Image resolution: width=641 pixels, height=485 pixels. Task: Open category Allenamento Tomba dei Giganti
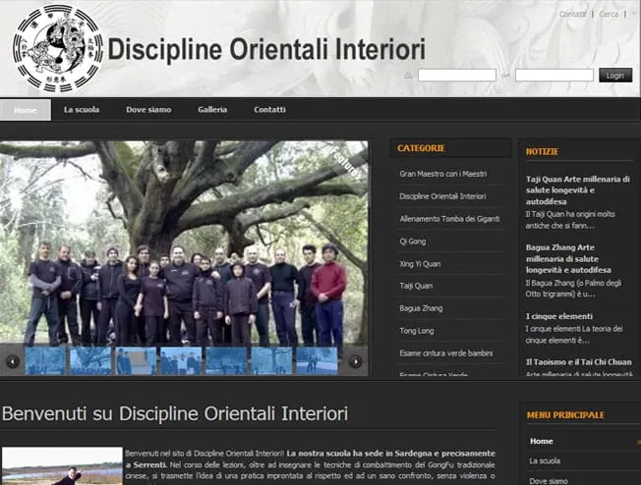tap(449, 219)
